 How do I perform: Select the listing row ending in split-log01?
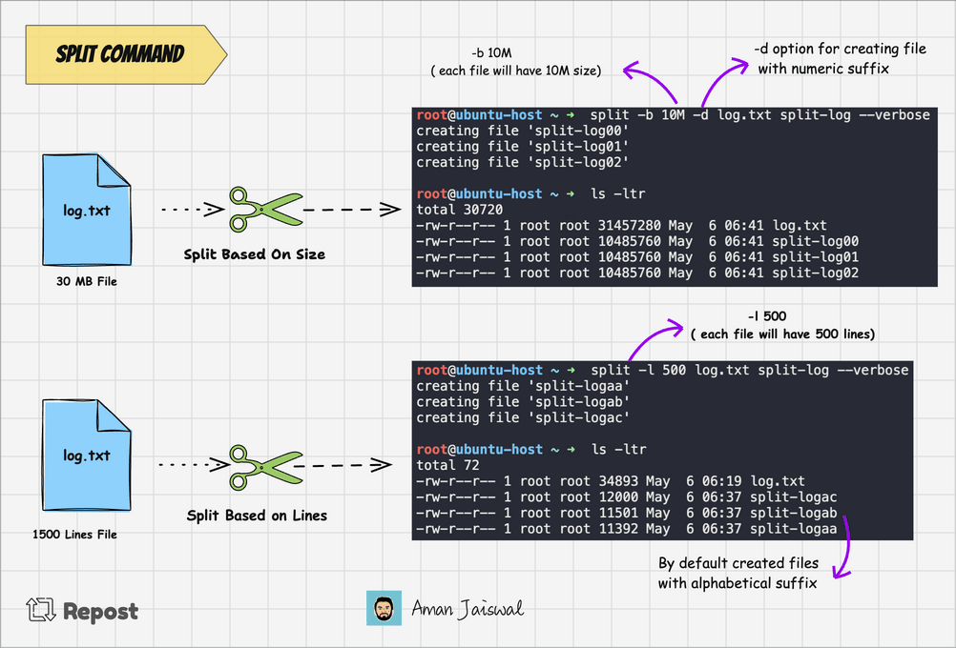(x=637, y=257)
